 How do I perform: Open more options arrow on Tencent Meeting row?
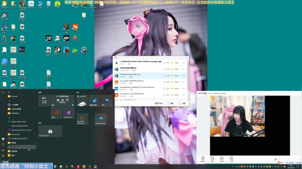[181, 89]
